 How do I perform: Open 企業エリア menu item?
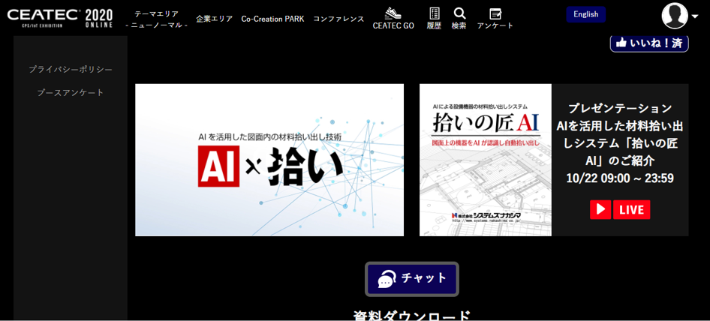[214, 19]
